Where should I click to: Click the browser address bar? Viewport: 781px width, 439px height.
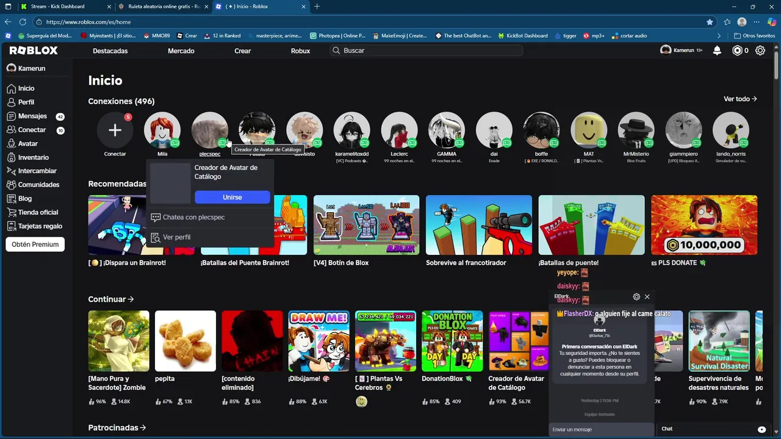(372, 22)
